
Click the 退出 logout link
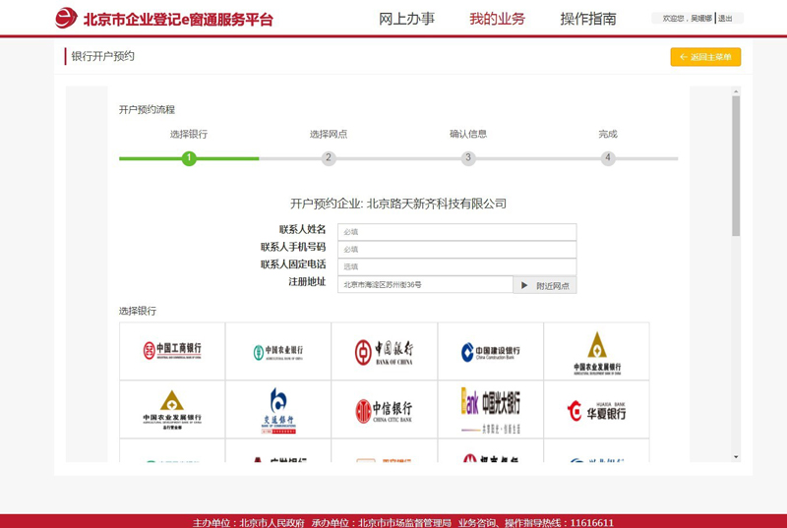(726, 19)
